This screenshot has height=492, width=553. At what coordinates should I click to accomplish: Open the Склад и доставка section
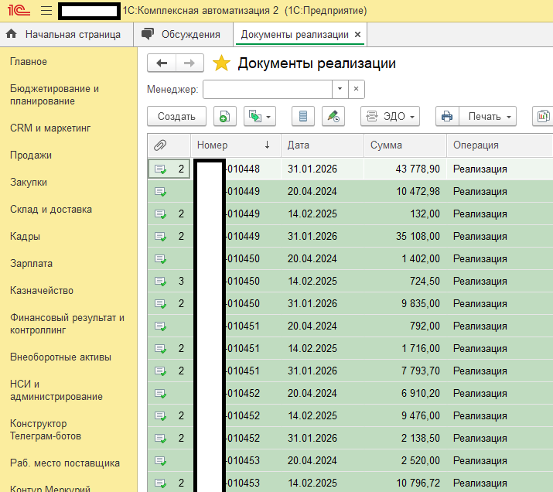click(x=51, y=210)
